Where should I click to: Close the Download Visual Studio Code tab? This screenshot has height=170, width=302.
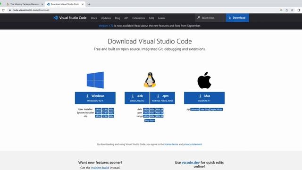point(83,4)
